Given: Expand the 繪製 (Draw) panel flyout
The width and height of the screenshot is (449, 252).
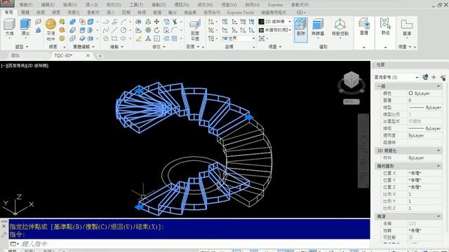Looking at the screenshot, I should tap(117, 47).
